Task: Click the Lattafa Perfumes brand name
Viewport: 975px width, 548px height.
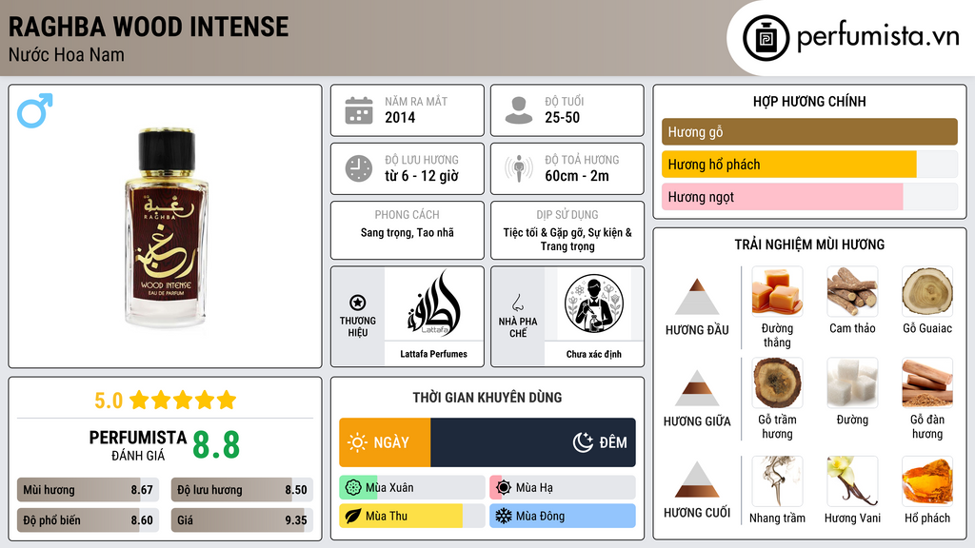Action: (433, 354)
